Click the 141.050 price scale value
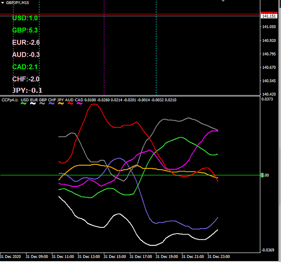This screenshot has width=281, height=262. tap(269, 27)
